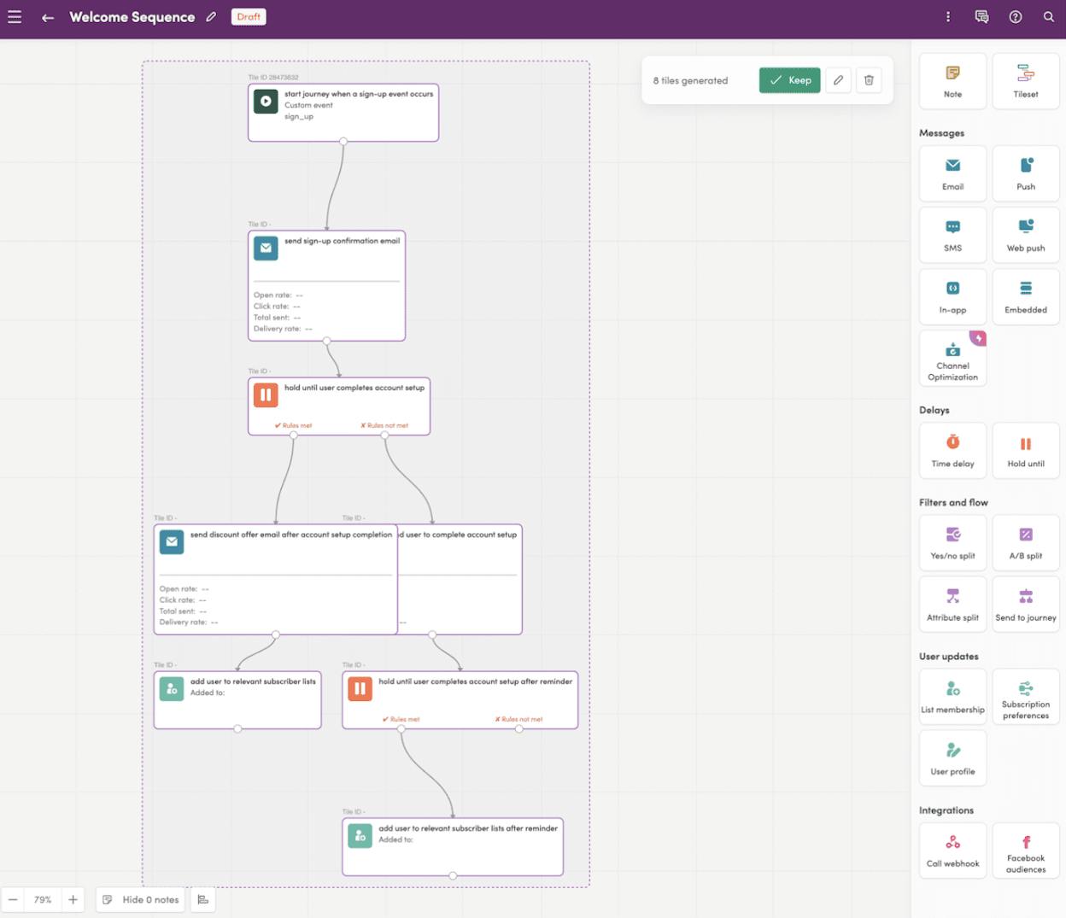Image resolution: width=1066 pixels, height=918 pixels.
Task: Select the Email message tile
Action: point(952,173)
